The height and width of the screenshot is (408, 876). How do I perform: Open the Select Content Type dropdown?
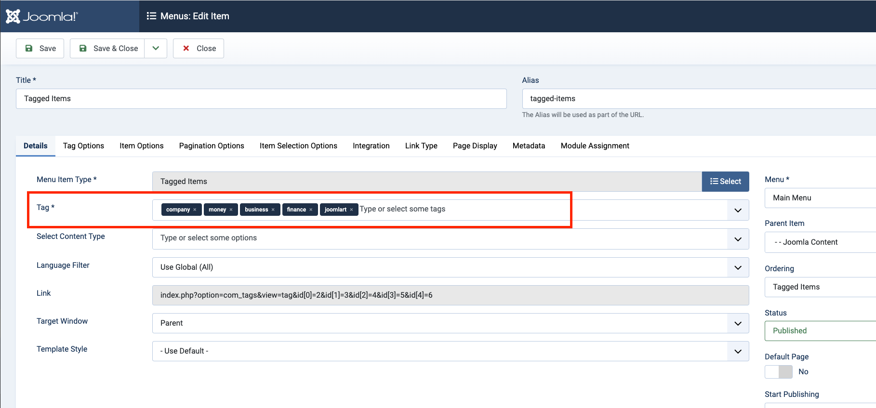coord(738,239)
